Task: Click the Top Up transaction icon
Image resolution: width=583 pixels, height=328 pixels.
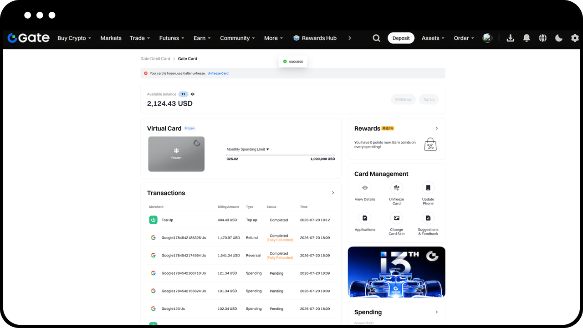Action: click(153, 220)
